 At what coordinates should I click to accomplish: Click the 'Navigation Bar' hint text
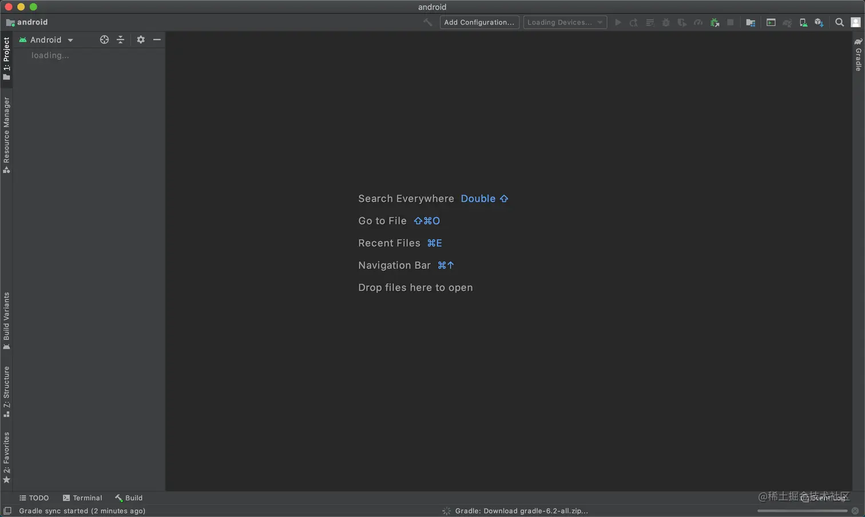click(x=394, y=265)
